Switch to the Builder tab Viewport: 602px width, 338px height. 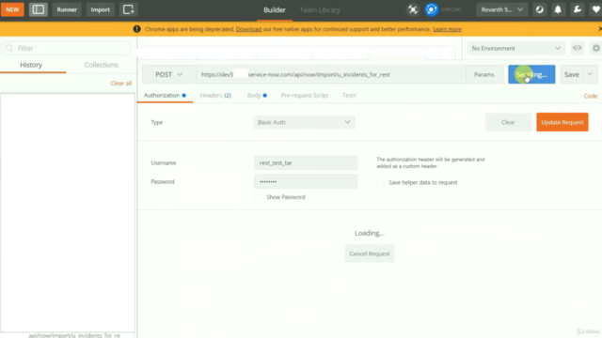[275, 10]
